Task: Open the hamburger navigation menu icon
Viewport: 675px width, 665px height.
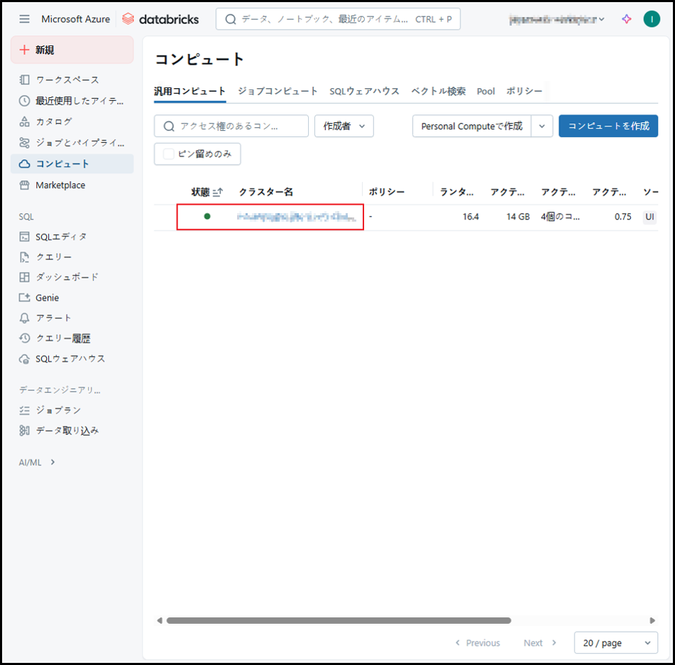Action: point(25,19)
